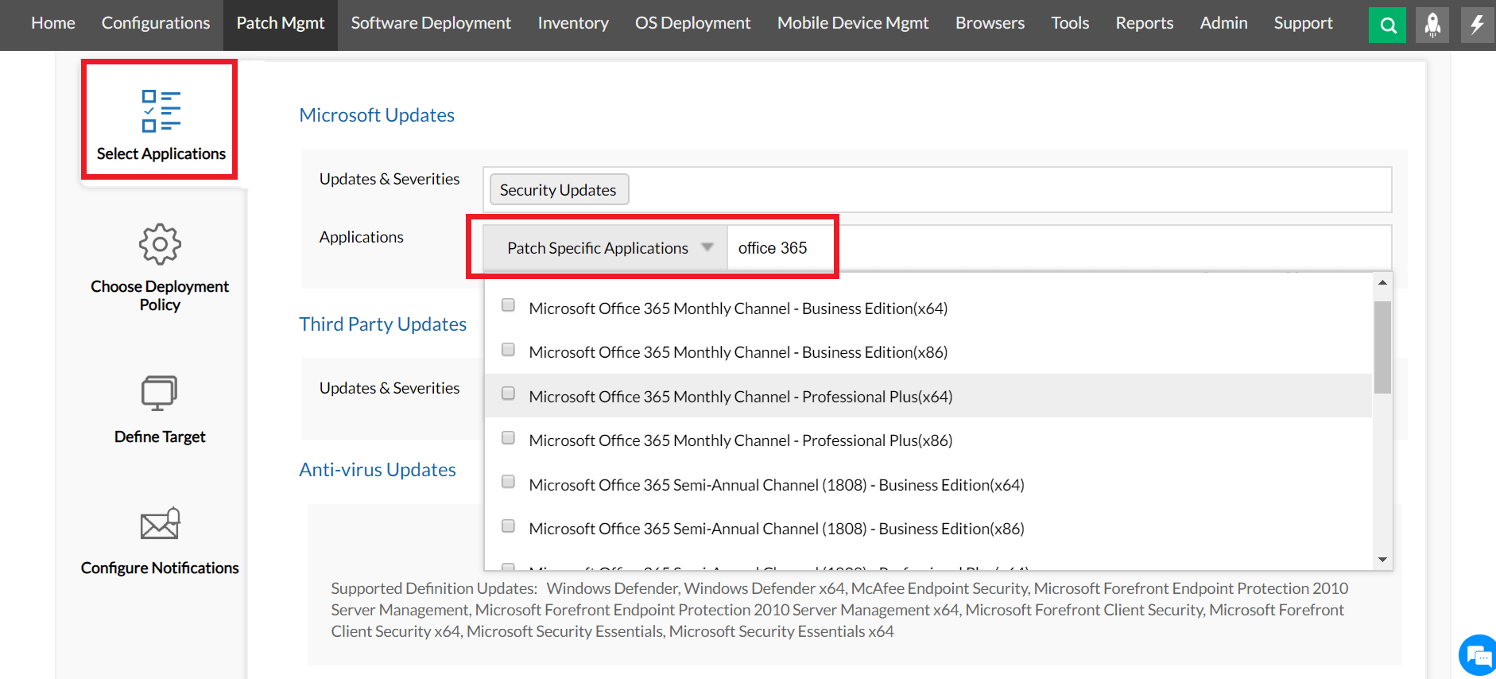Click the Define Target monitor icon
This screenshot has height=679, width=1496.
pyautogui.click(x=159, y=393)
